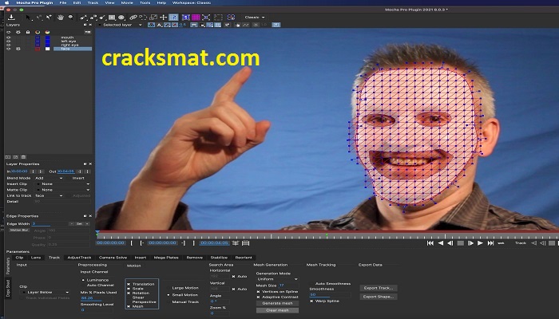Click the Save project download-arrow icon
Screen dimensions: 559x319
[x=11, y=17]
